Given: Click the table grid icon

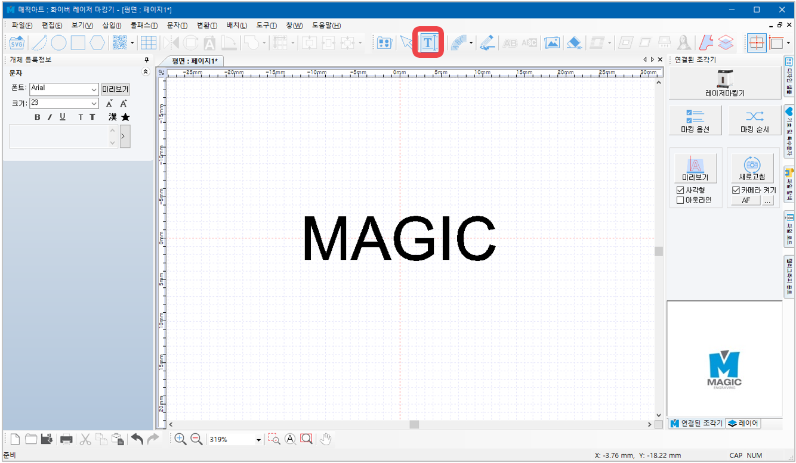Looking at the screenshot, I should click(149, 43).
